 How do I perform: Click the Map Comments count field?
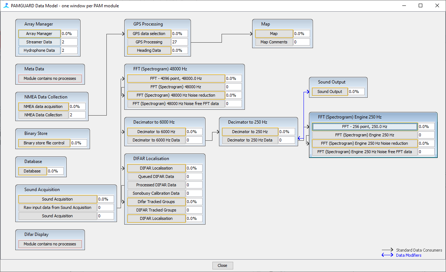point(302,42)
